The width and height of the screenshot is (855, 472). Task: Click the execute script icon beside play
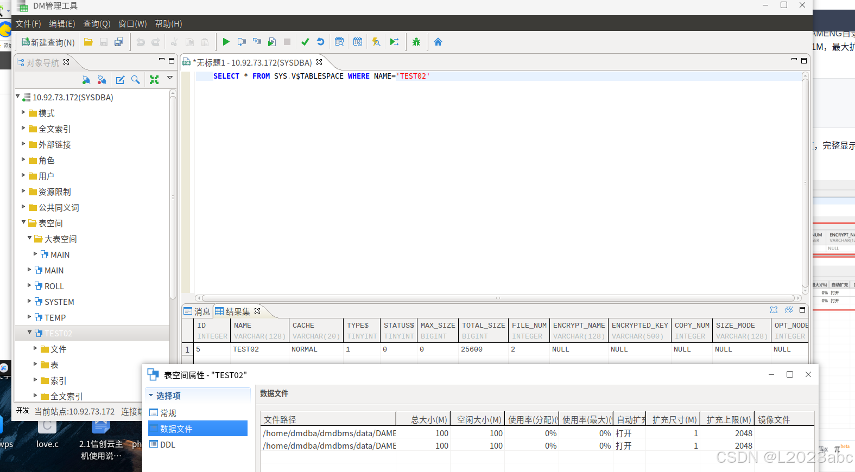(242, 42)
